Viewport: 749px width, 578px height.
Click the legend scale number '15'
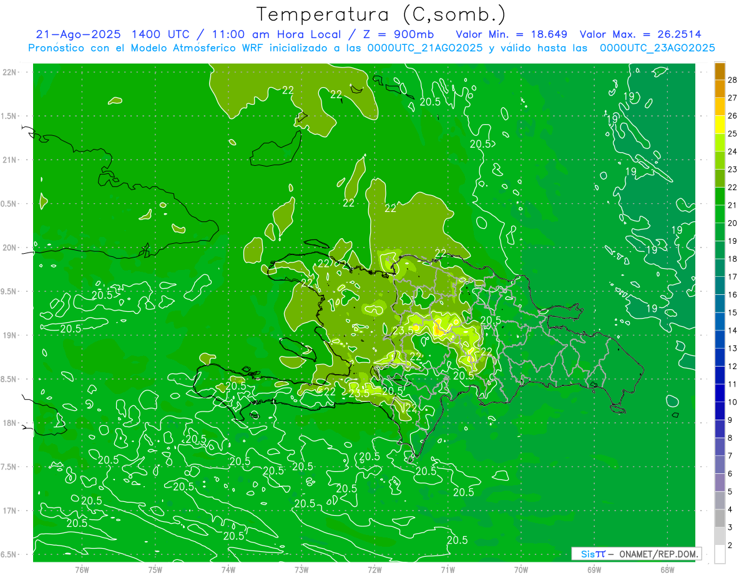point(733,313)
